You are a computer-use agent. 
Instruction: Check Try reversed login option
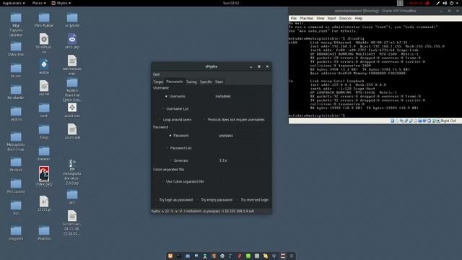click(237, 200)
